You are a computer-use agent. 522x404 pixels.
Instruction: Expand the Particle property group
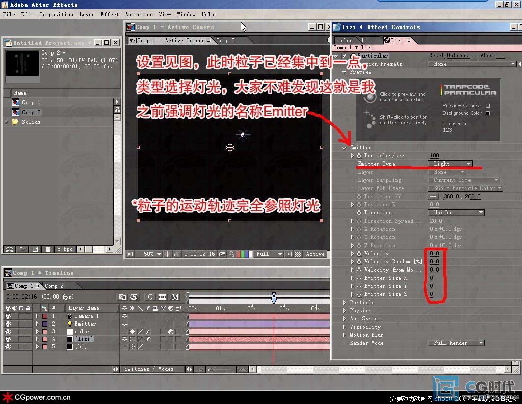[x=344, y=303]
